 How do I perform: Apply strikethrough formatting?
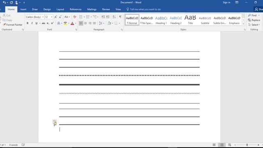pyautogui.click(x=44, y=23)
